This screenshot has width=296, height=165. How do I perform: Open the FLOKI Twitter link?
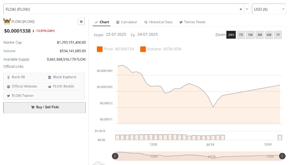click(x=44, y=96)
